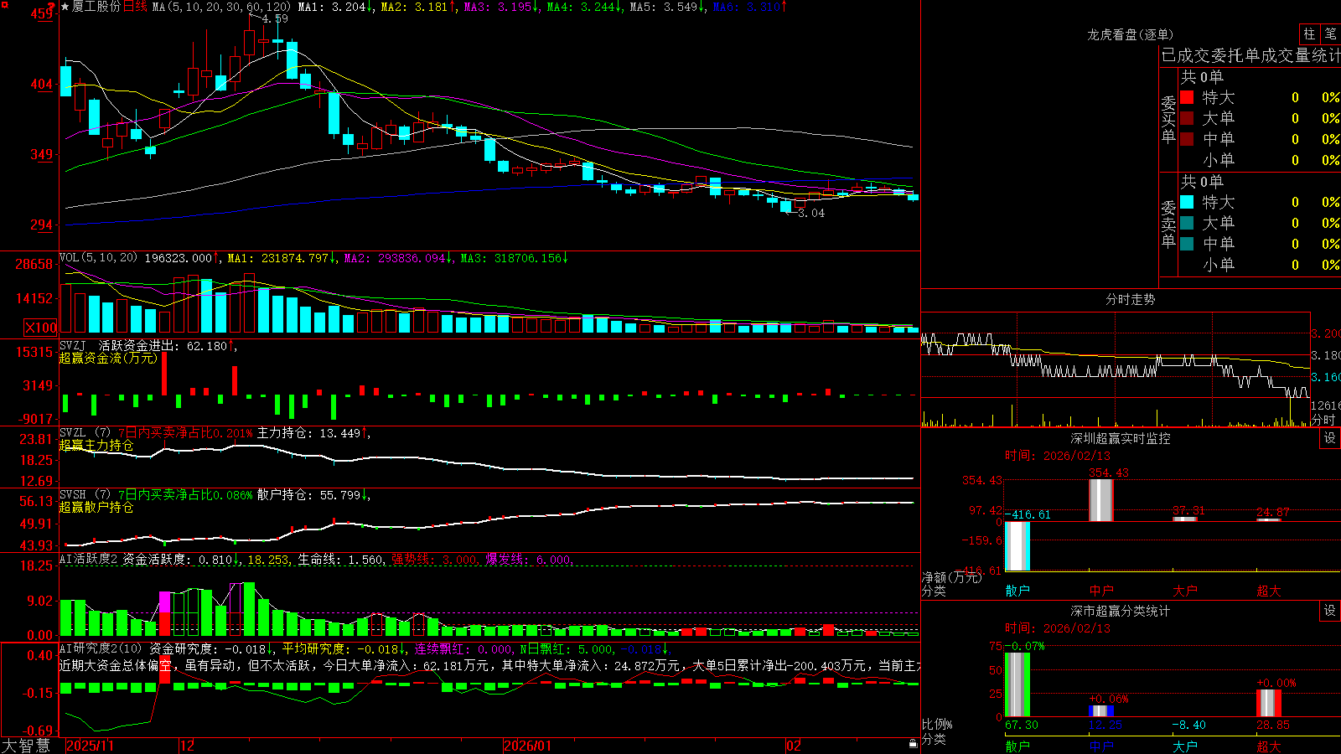
Task: Click the 深市超赢分类统计 panel title
Action: point(1121,611)
